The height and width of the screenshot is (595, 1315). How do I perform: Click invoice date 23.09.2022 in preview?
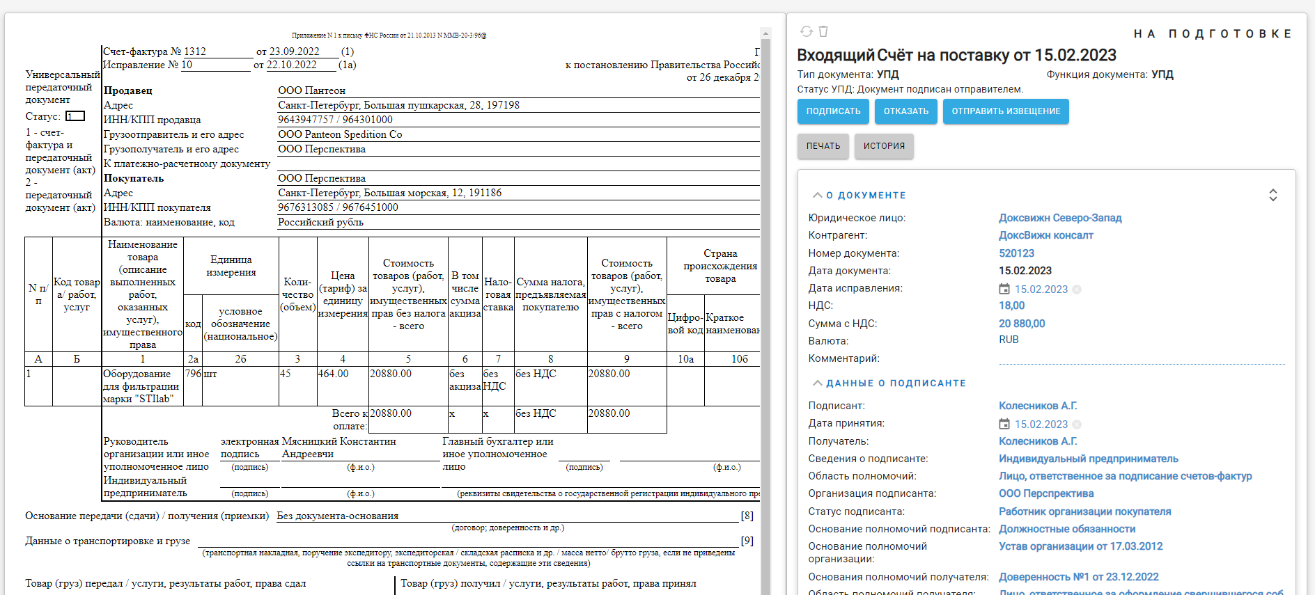pyautogui.click(x=295, y=51)
